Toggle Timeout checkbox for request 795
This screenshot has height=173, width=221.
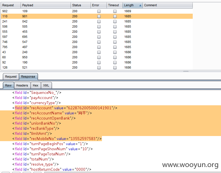(x=115, y=47)
